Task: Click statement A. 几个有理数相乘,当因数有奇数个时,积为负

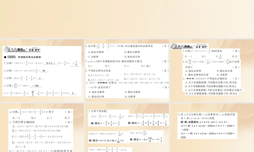Action: tap(211, 82)
